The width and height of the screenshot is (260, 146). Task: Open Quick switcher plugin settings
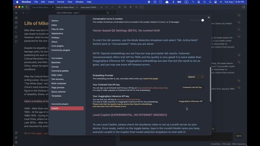tap(58, 92)
